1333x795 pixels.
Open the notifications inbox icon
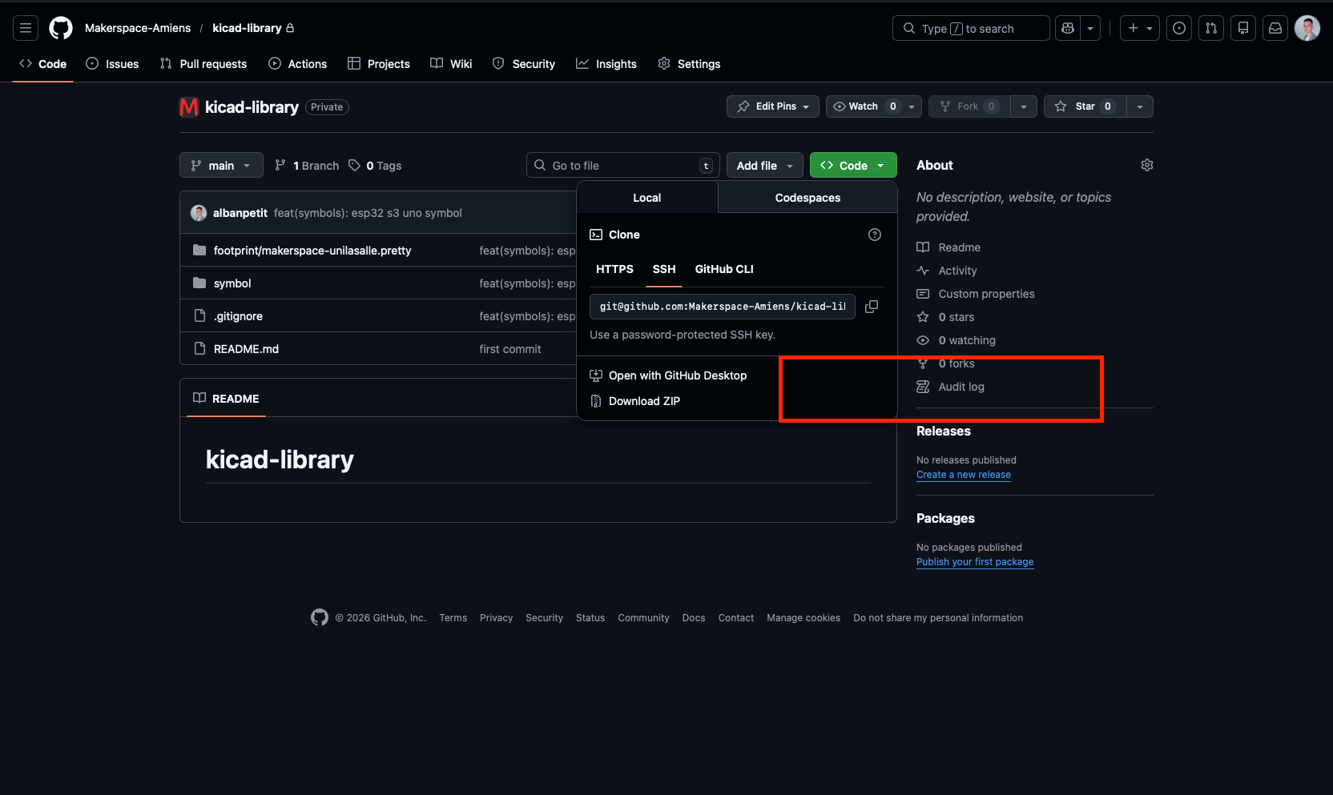point(1275,28)
